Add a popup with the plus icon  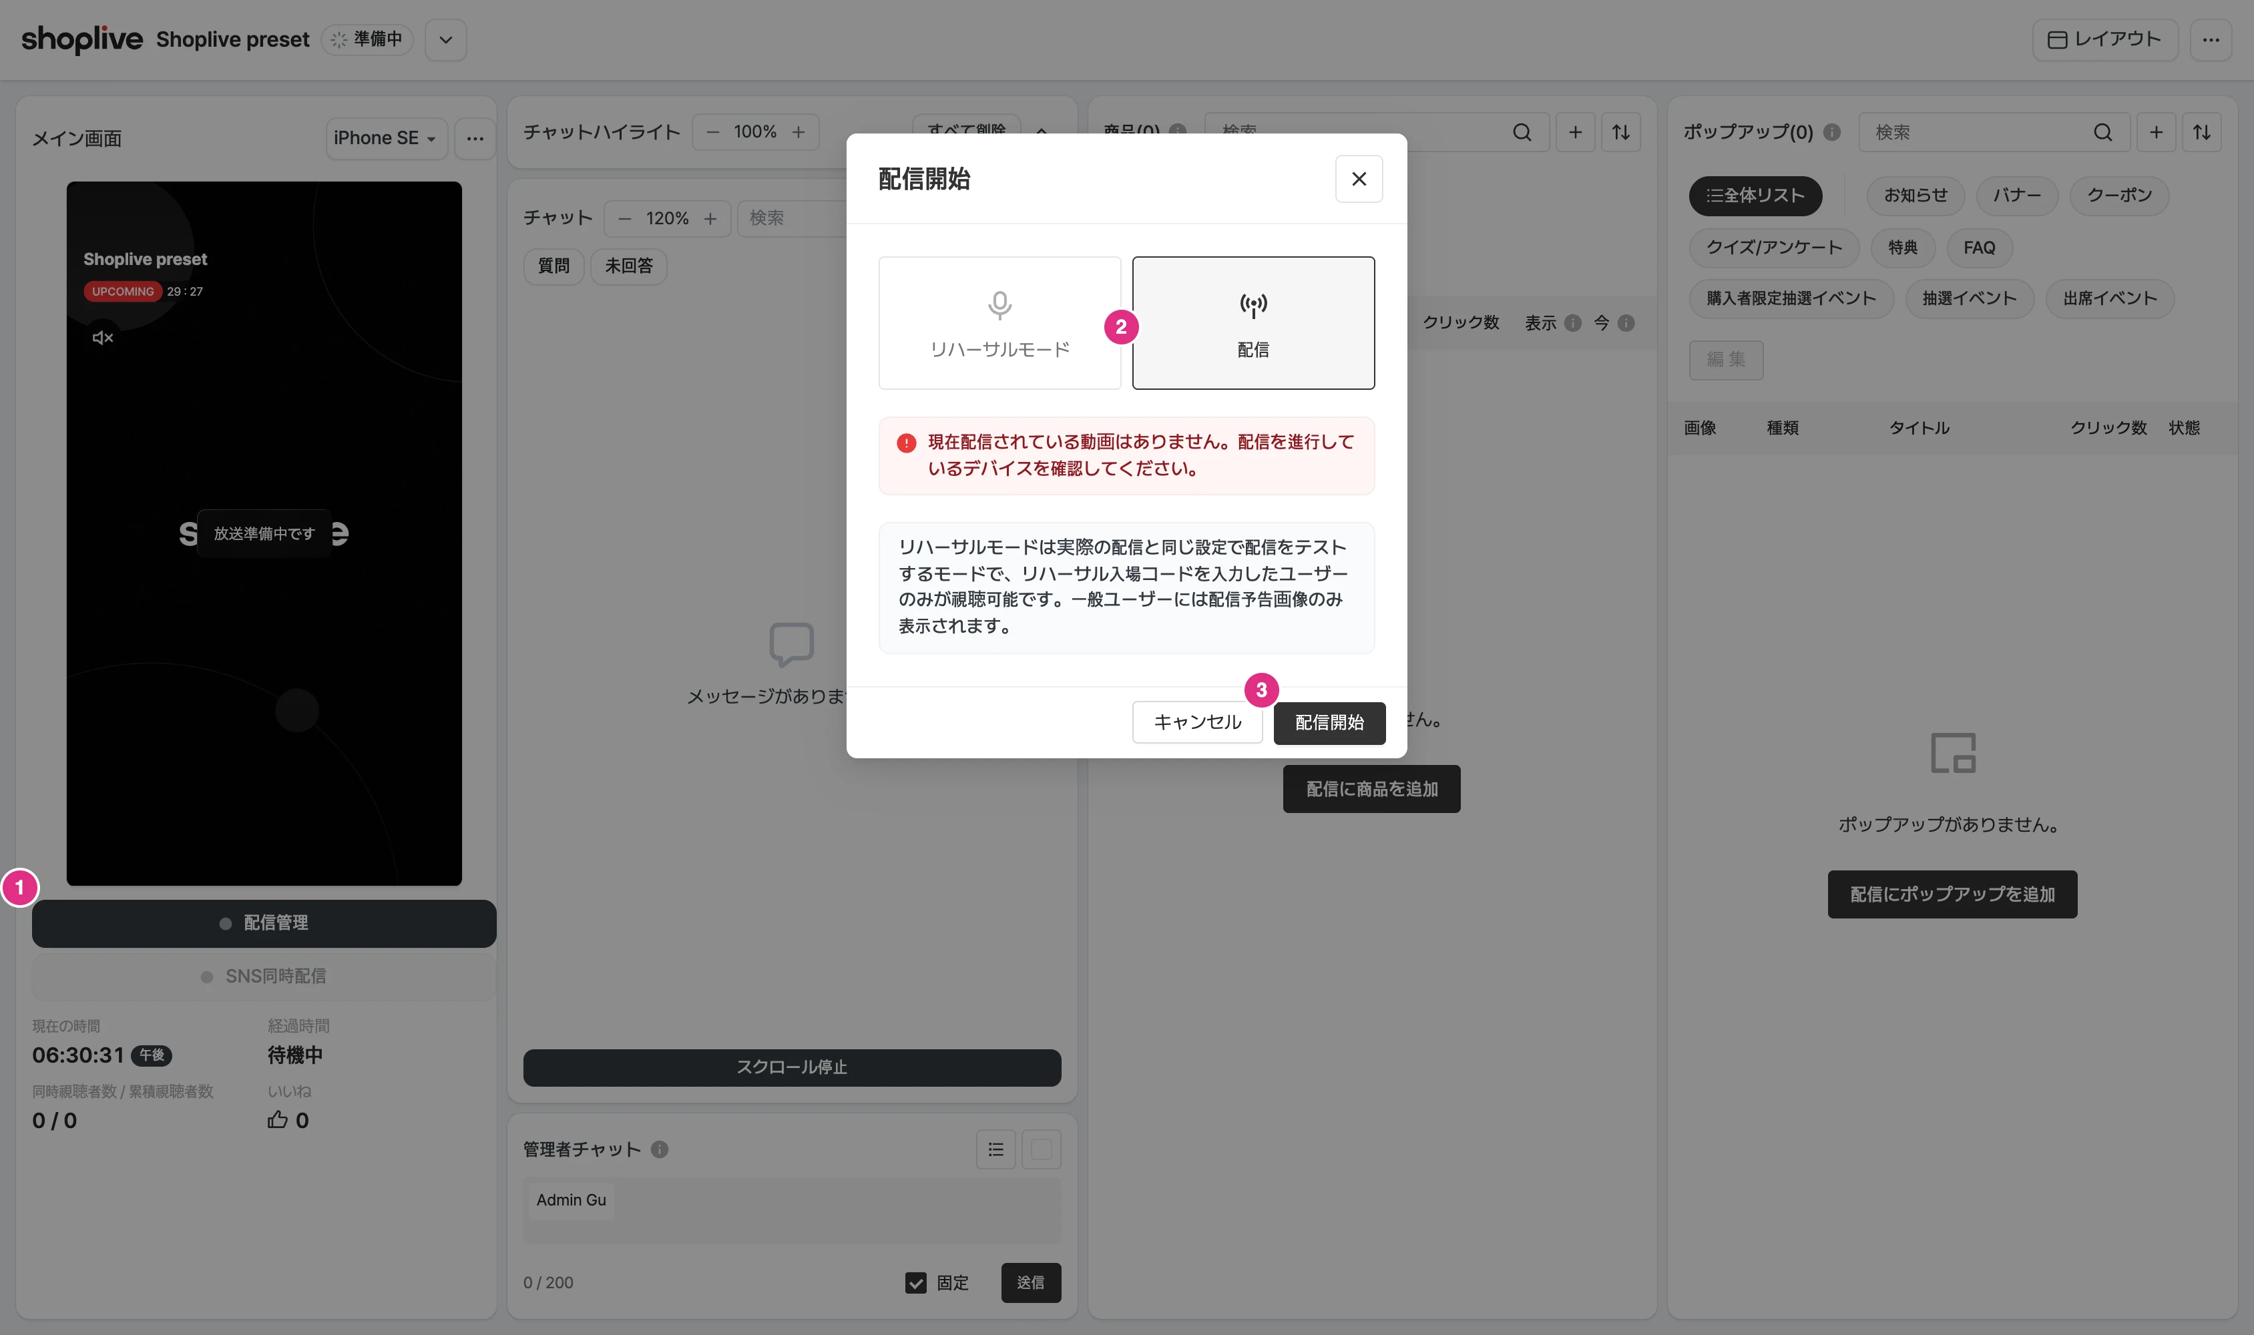(2156, 132)
